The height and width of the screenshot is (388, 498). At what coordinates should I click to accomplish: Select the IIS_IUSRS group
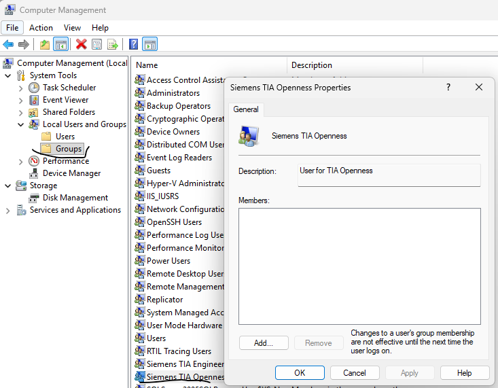click(162, 196)
